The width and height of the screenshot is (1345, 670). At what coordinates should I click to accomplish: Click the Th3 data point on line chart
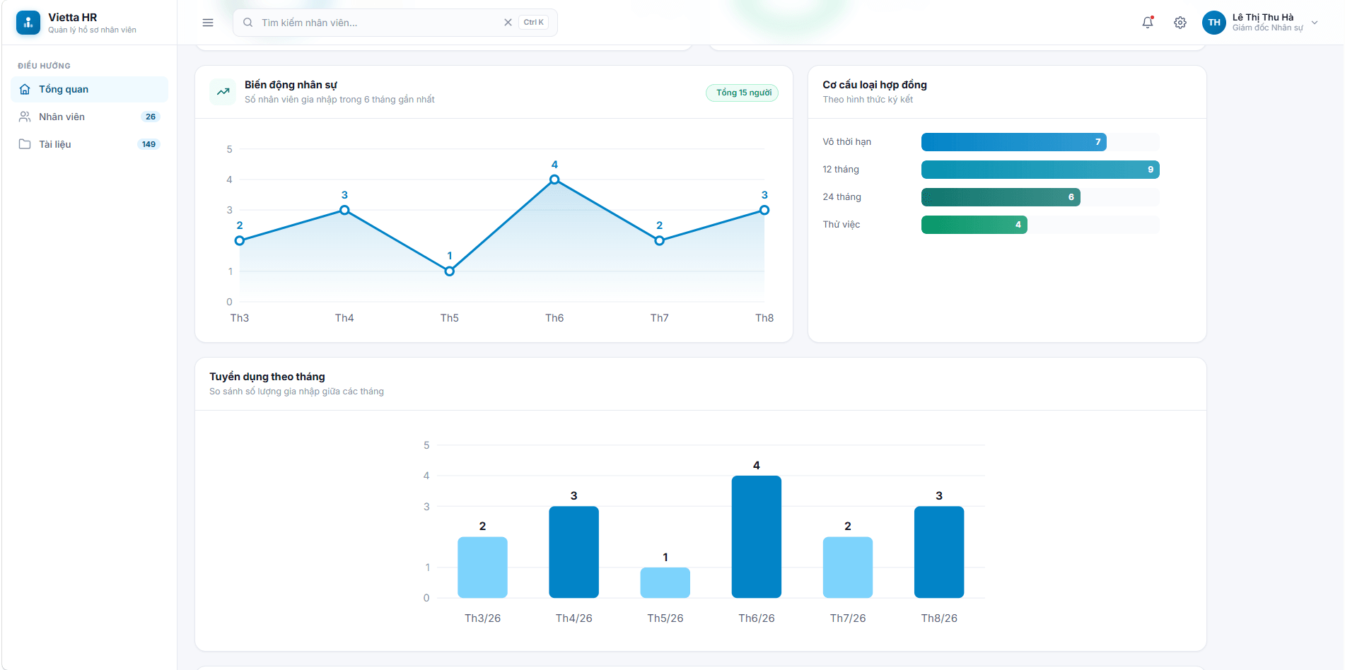240,241
